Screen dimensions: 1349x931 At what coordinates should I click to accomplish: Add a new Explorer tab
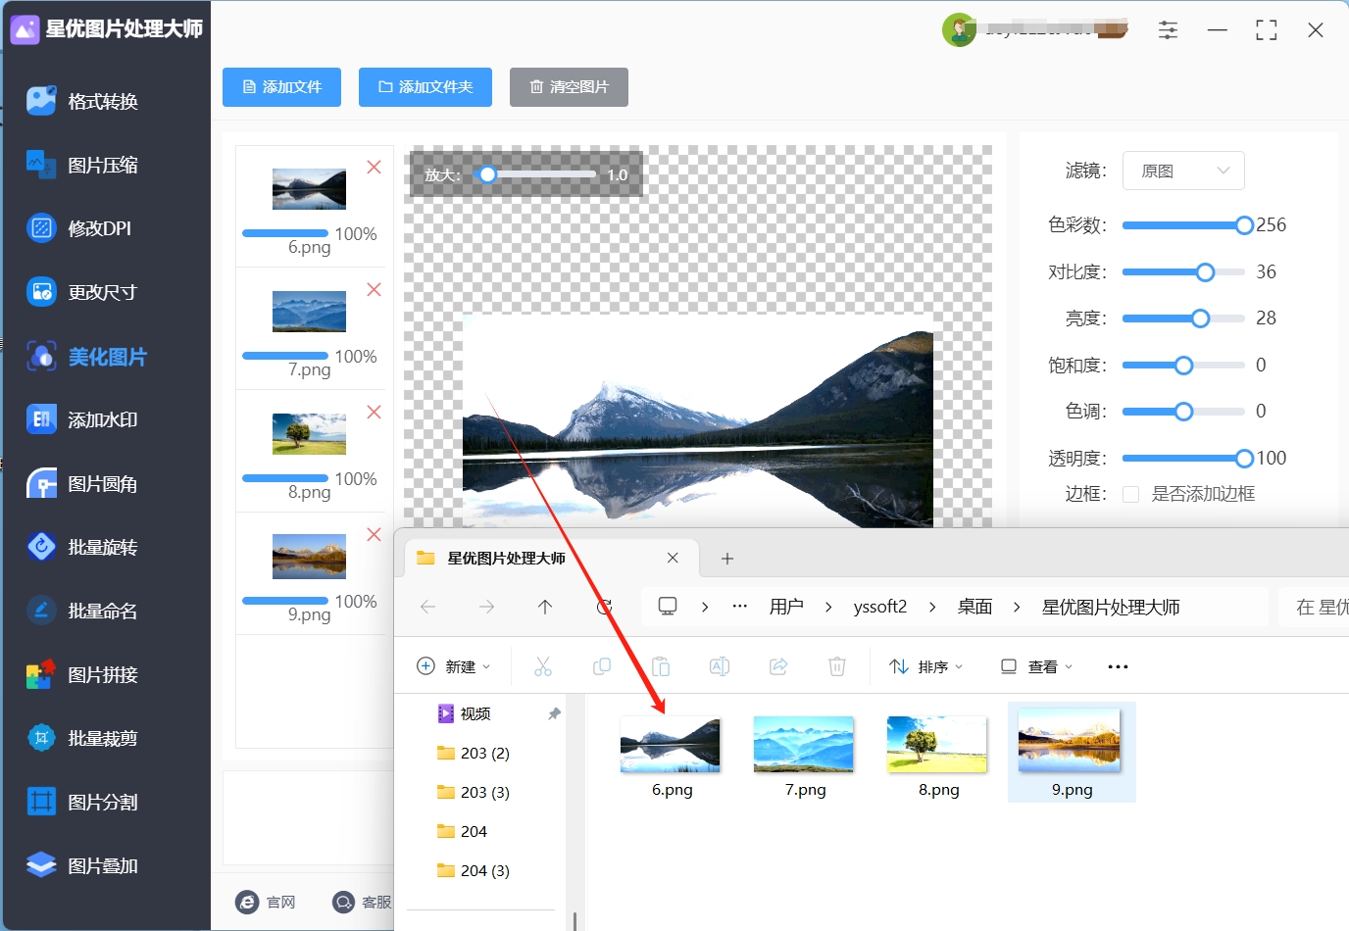[x=727, y=559]
